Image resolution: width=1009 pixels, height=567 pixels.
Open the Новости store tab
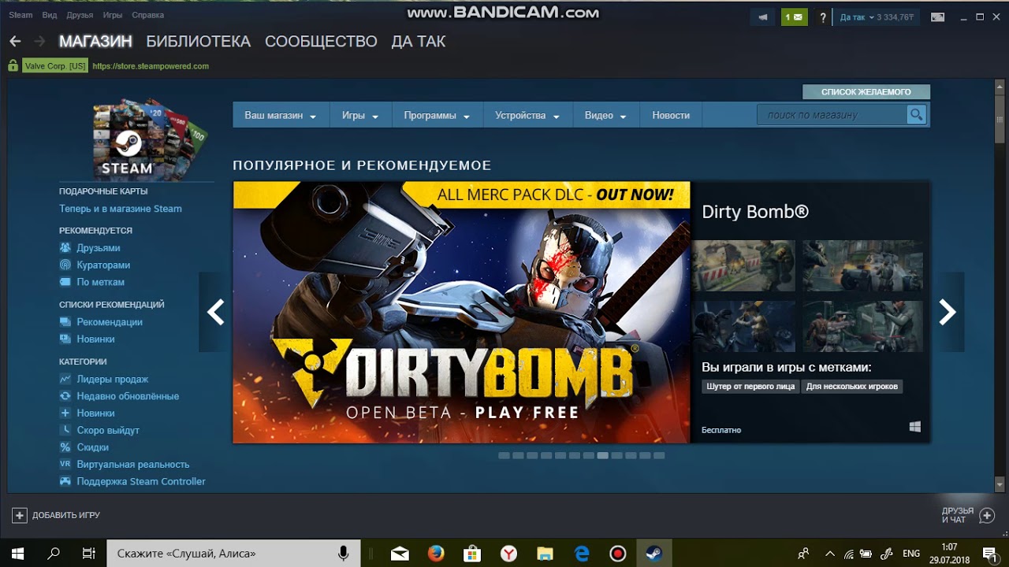tap(671, 115)
